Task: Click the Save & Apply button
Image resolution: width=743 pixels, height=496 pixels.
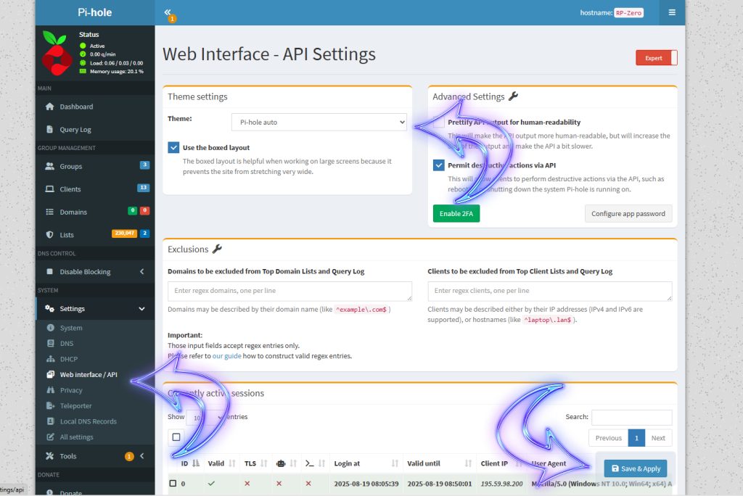Action: [635, 468]
